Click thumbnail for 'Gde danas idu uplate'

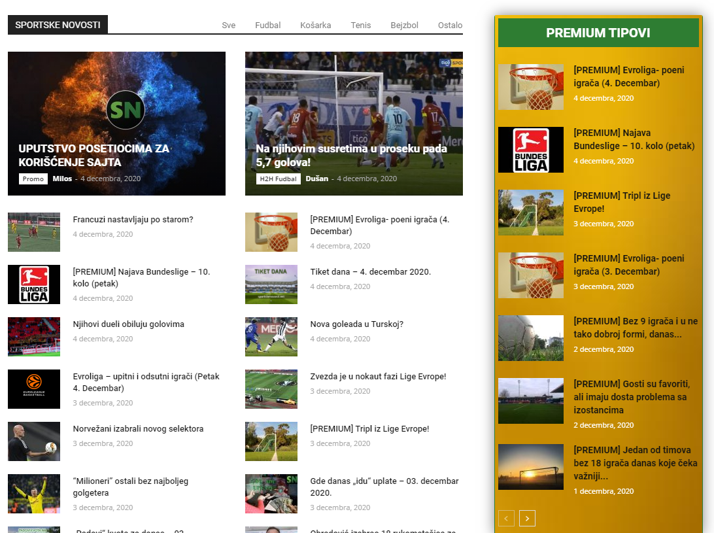pyautogui.click(x=271, y=494)
